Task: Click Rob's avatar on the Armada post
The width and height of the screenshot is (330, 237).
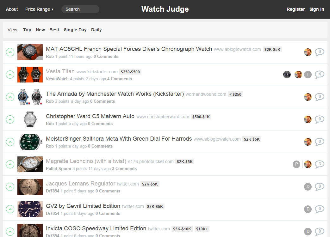Action: pos(308,97)
